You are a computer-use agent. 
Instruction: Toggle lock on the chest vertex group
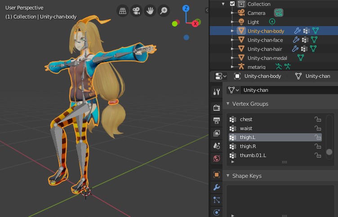pyautogui.click(x=318, y=119)
